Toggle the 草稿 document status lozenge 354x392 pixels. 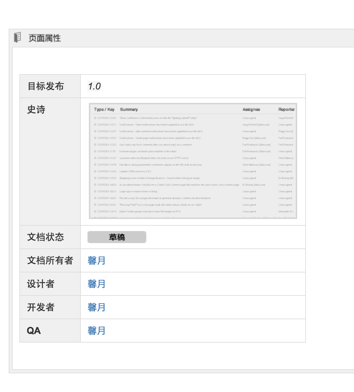pyautogui.click(x=117, y=237)
